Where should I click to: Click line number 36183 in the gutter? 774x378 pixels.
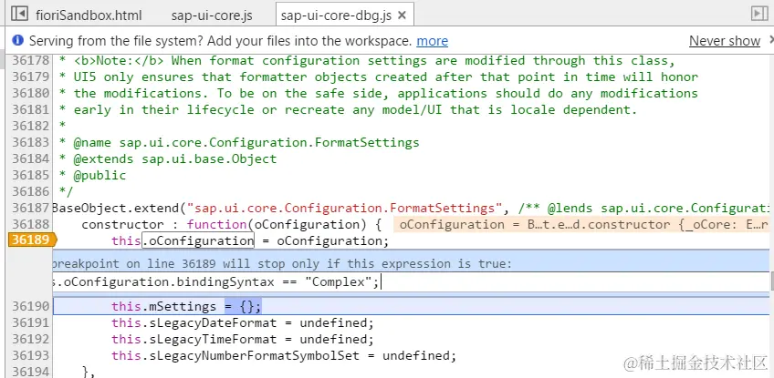tap(31, 142)
